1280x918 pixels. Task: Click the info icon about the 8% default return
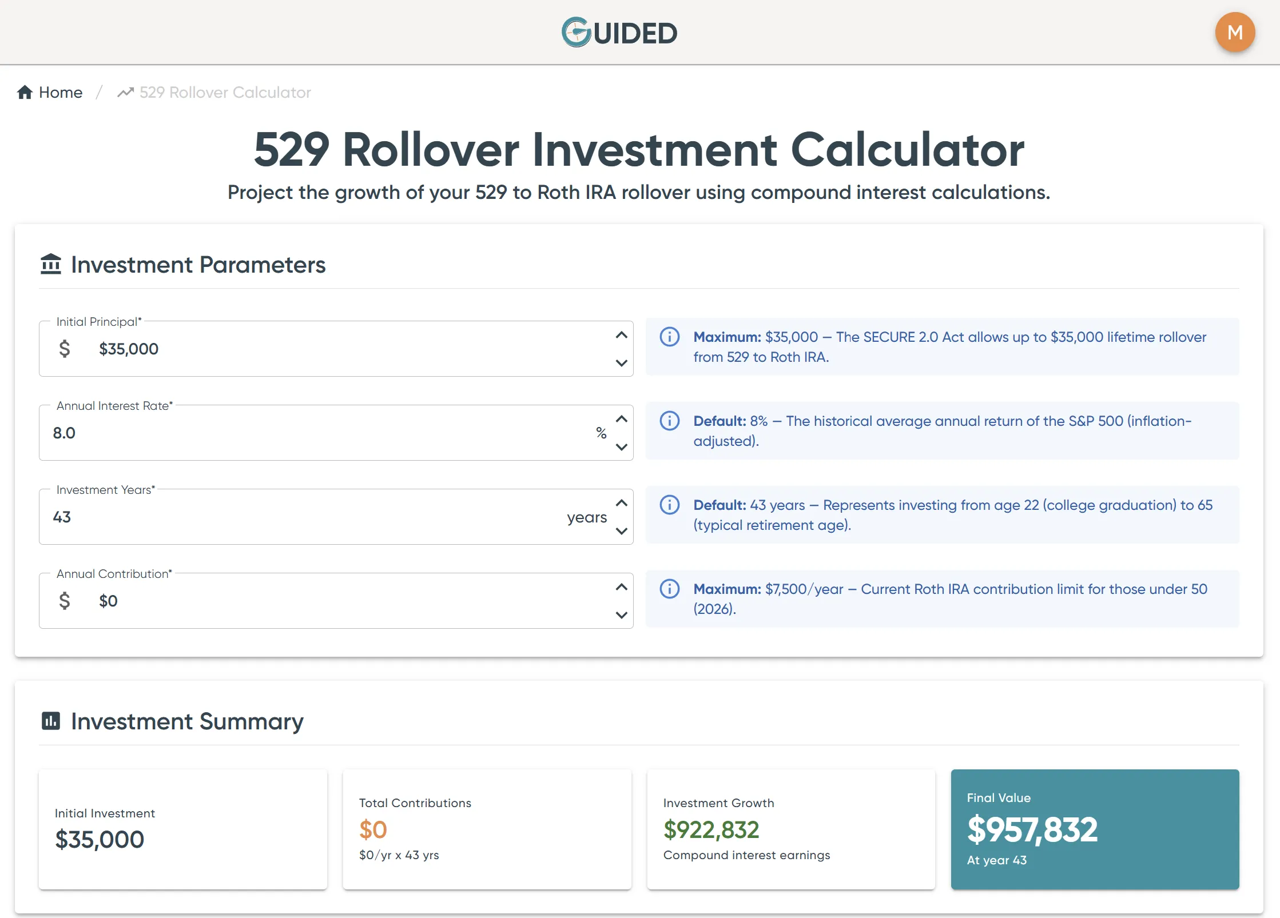(x=670, y=421)
